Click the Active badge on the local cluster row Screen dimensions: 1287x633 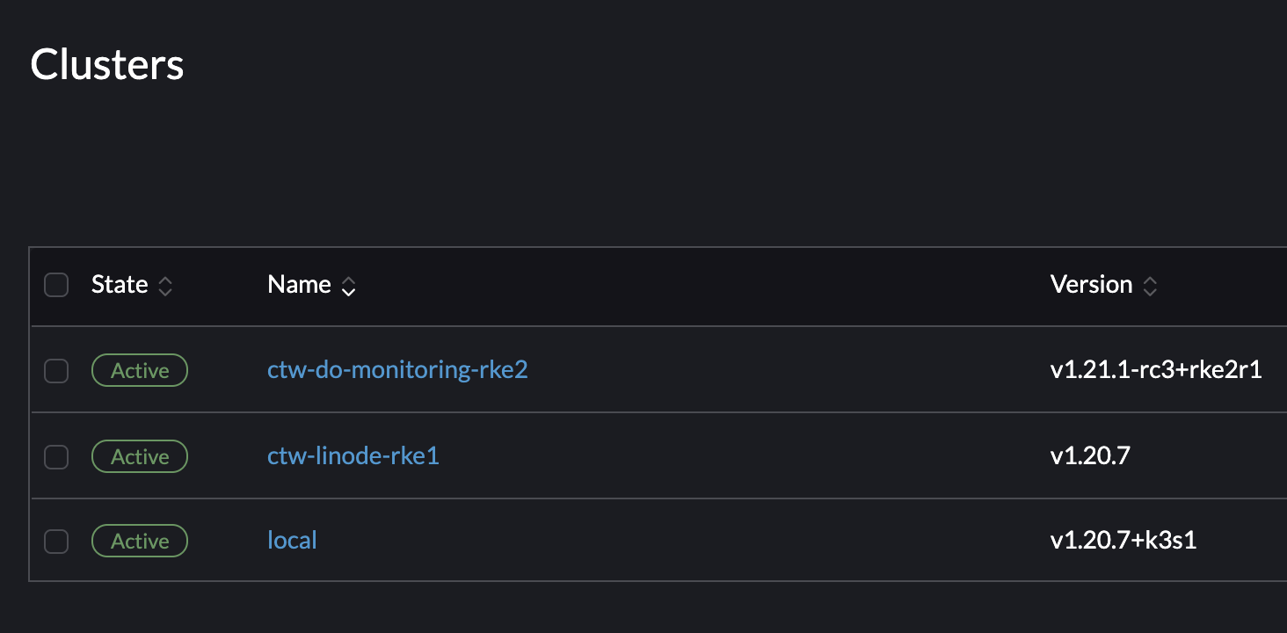click(x=139, y=540)
